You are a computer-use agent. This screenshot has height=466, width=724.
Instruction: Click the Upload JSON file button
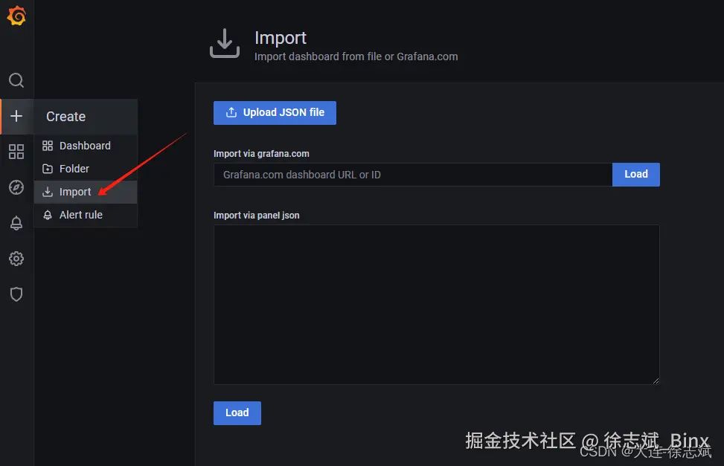point(275,112)
